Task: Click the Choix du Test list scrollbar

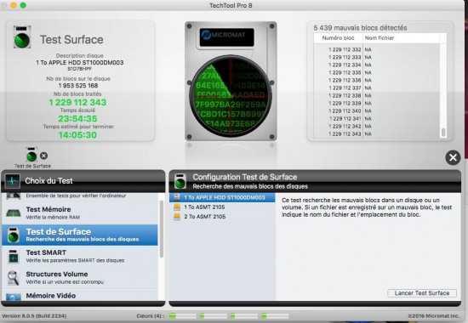Action: pyautogui.click(x=162, y=229)
